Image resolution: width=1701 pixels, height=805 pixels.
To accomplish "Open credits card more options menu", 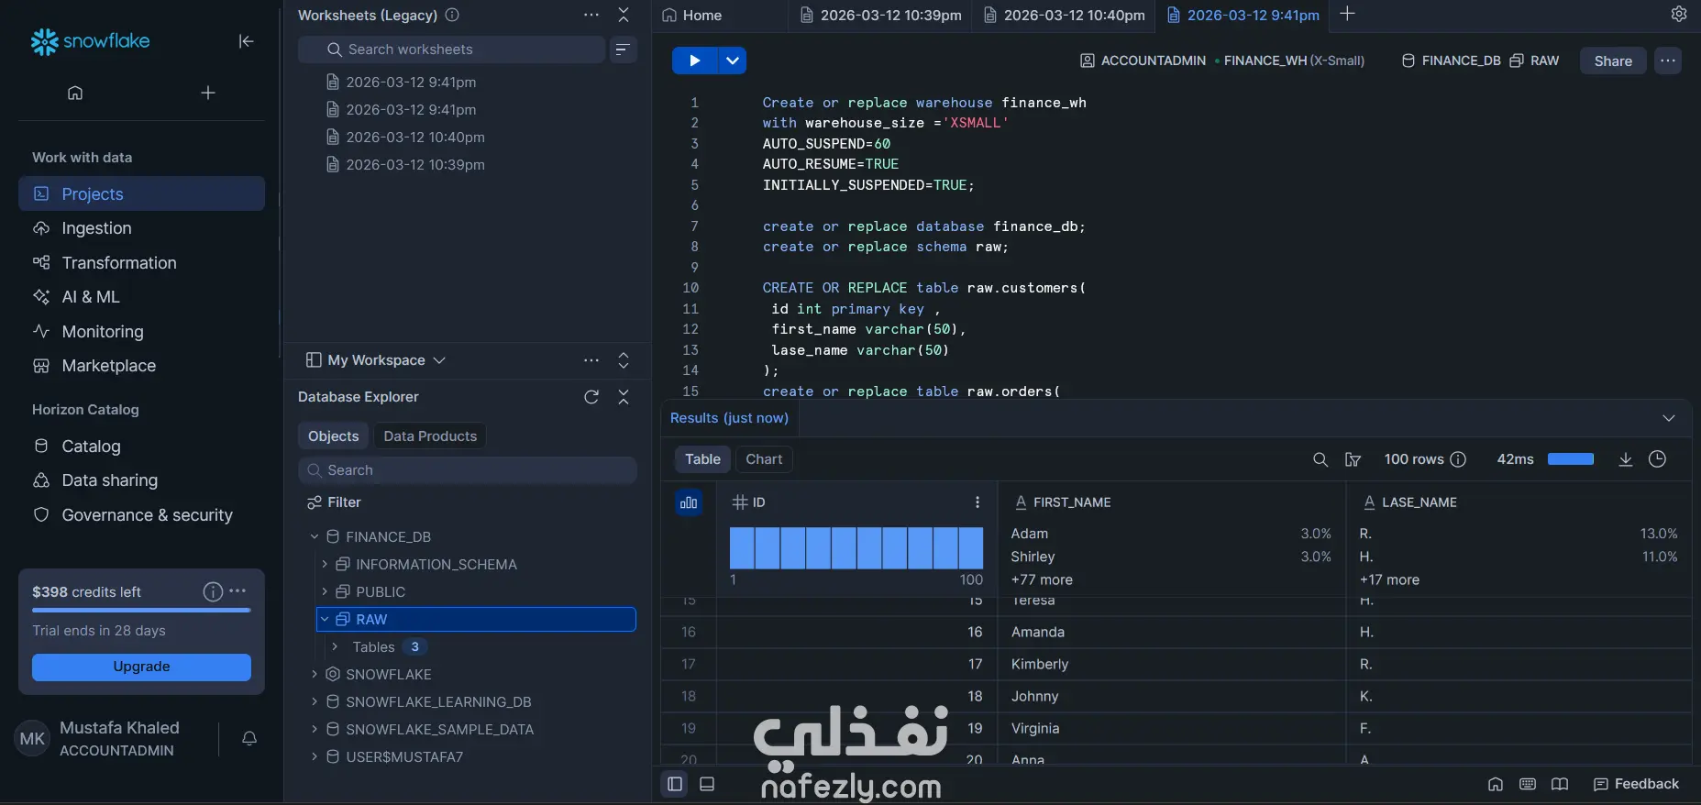I will point(237,591).
